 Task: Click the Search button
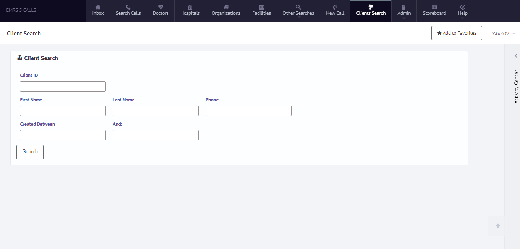30,152
